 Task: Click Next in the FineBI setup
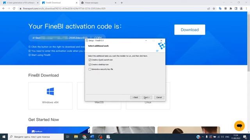[147, 97]
